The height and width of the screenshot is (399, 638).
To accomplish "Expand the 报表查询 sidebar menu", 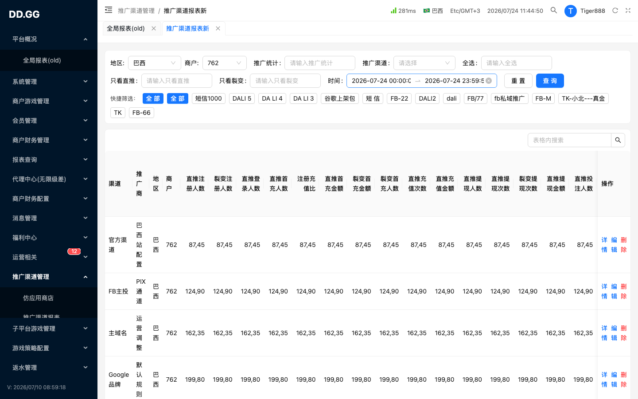I will [x=49, y=160].
